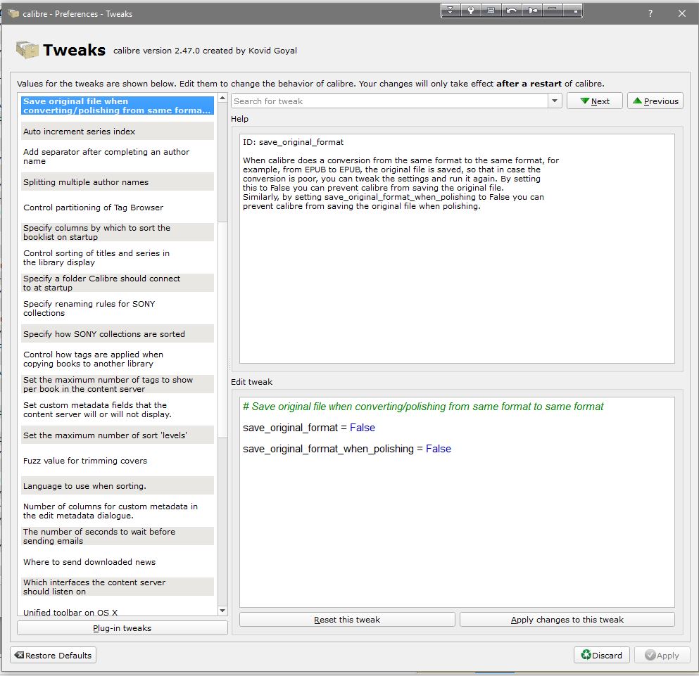Close the Preferences Tweaks window

click(681, 13)
